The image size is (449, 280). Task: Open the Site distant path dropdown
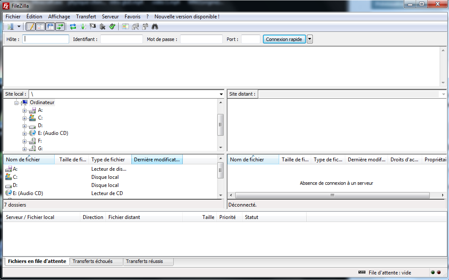[443, 94]
